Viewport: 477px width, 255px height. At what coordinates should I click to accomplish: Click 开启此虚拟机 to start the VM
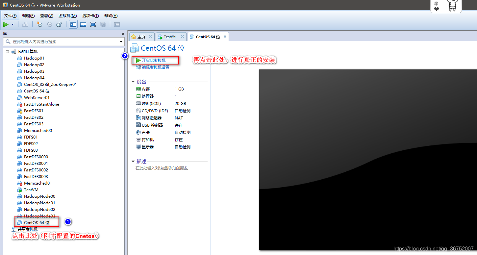155,60
